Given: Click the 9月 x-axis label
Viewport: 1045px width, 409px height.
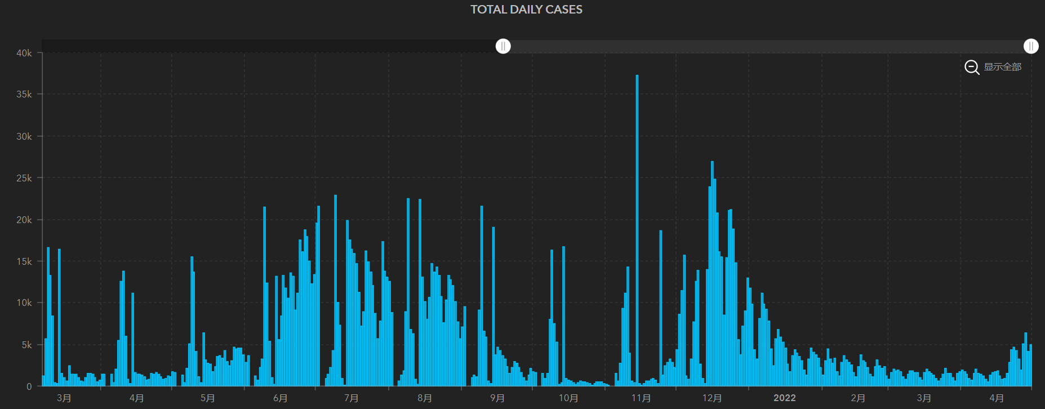Looking at the screenshot, I should [x=497, y=398].
